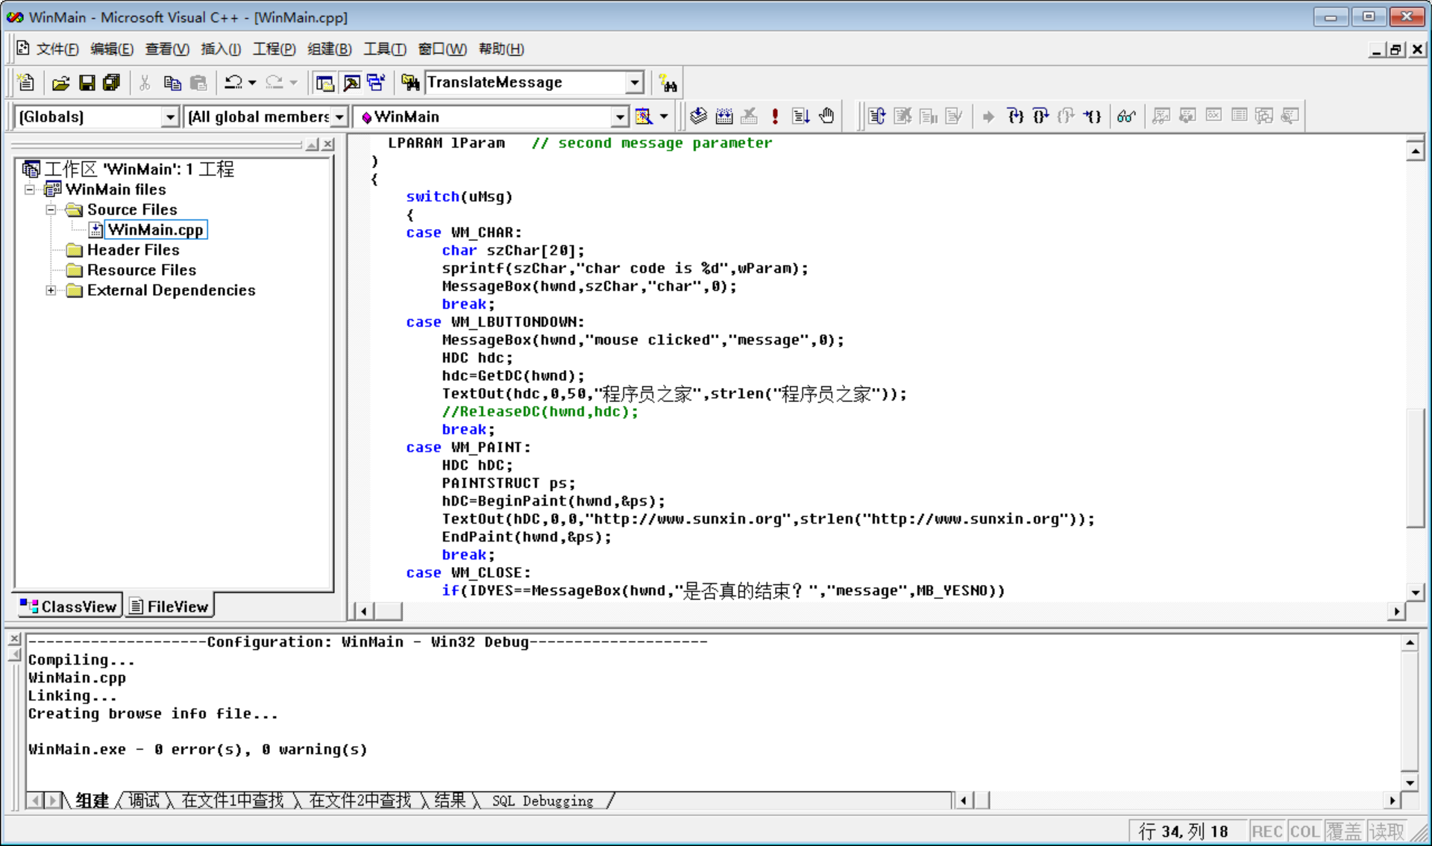Click the 覆盖 overwrite indicator in status bar
This screenshot has width=1432, height=846.
click(x=1345, y=831)
